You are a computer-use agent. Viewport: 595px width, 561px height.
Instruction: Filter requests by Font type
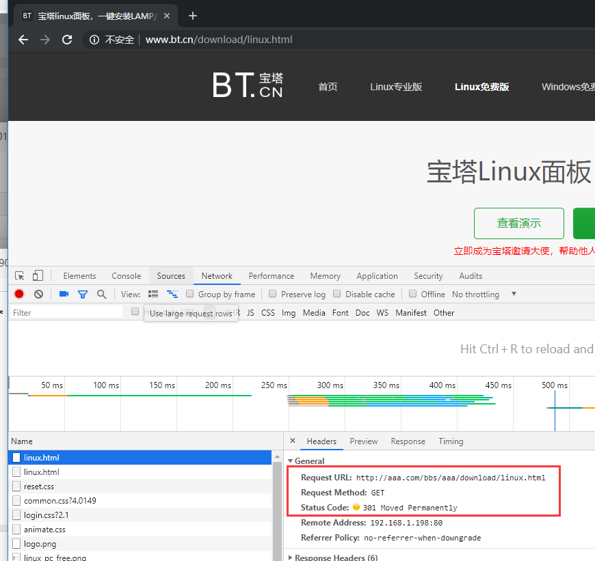pos(341,313)
